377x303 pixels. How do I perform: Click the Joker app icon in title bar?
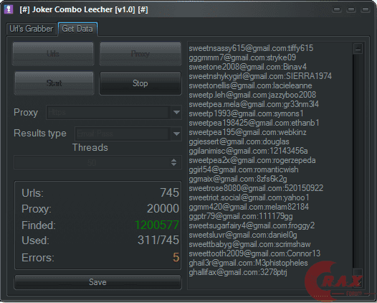point(9,9)
